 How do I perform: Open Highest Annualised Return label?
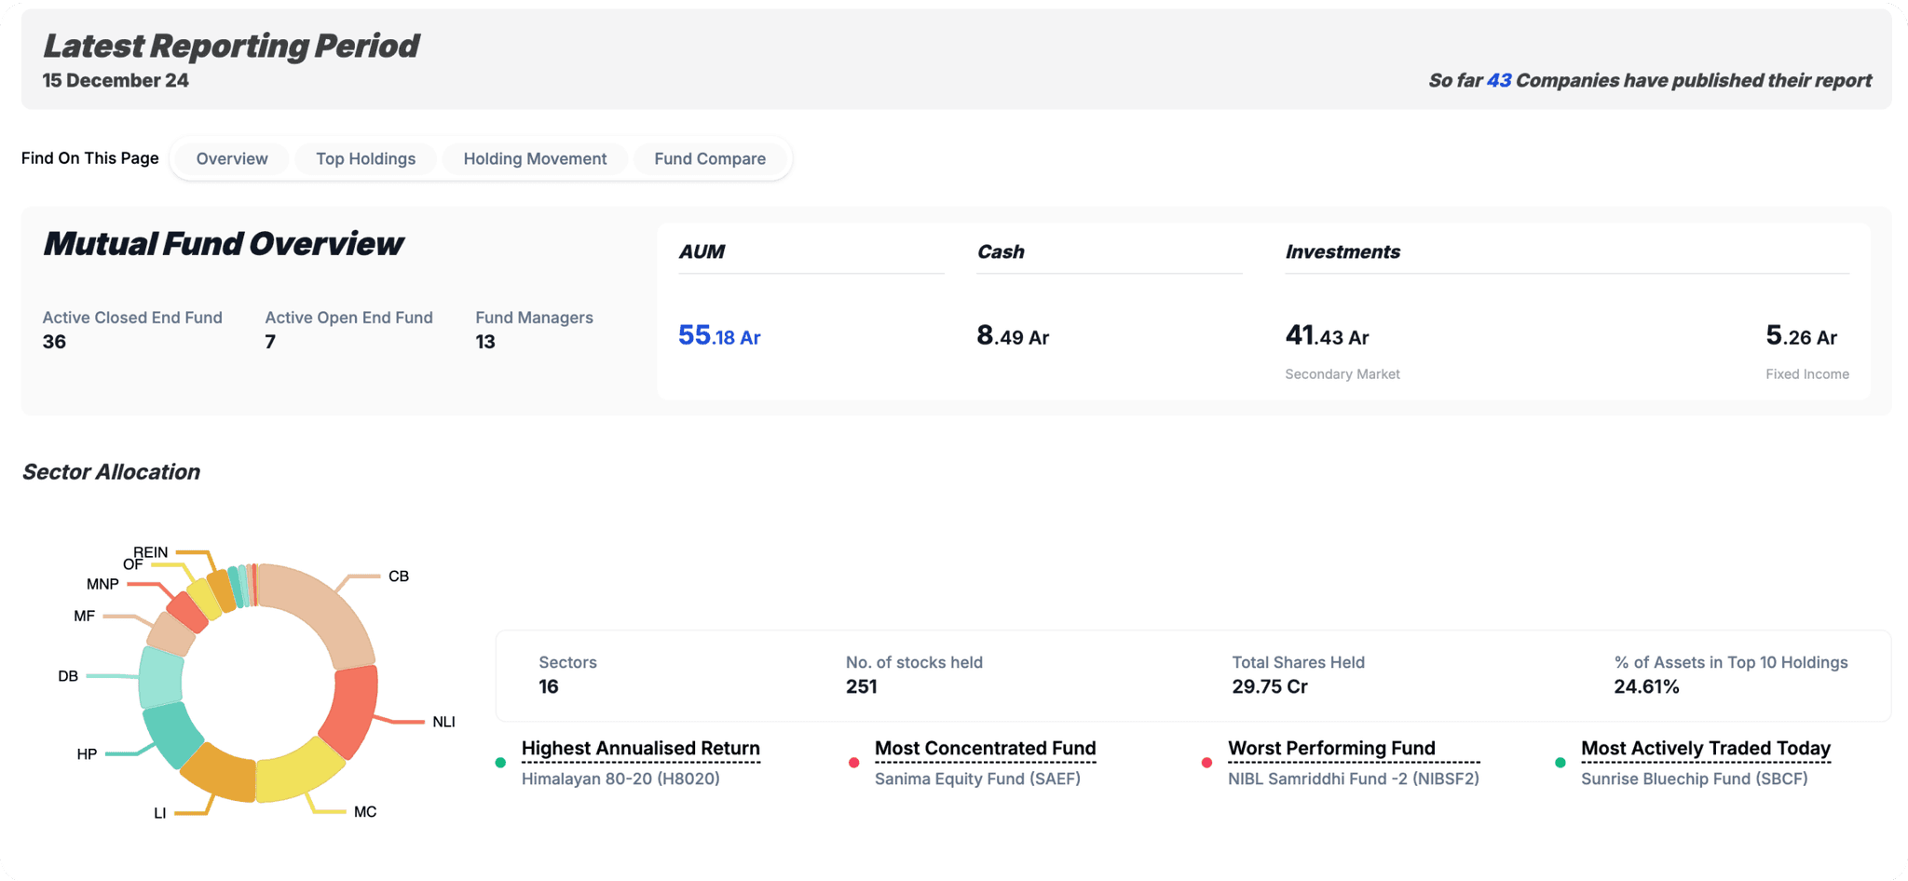click(640, 749)
